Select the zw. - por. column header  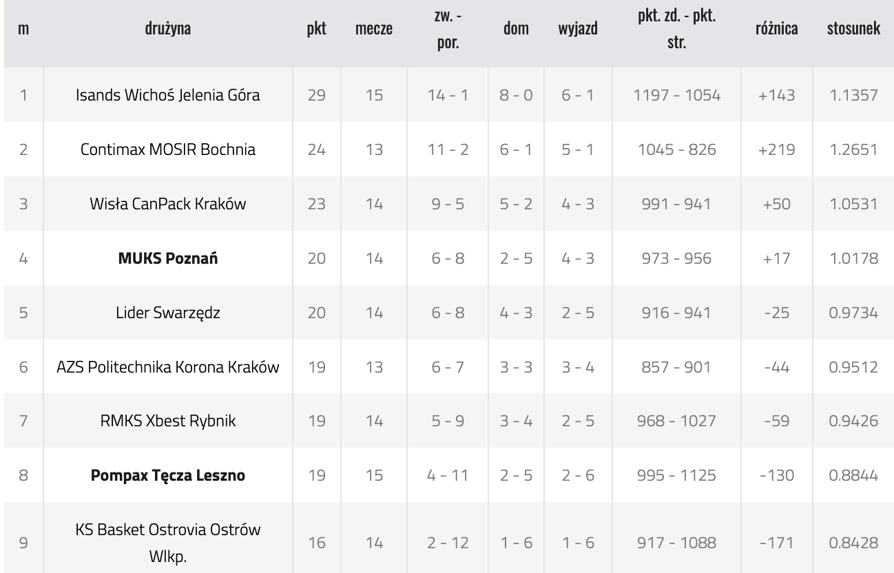pos(448,30)
